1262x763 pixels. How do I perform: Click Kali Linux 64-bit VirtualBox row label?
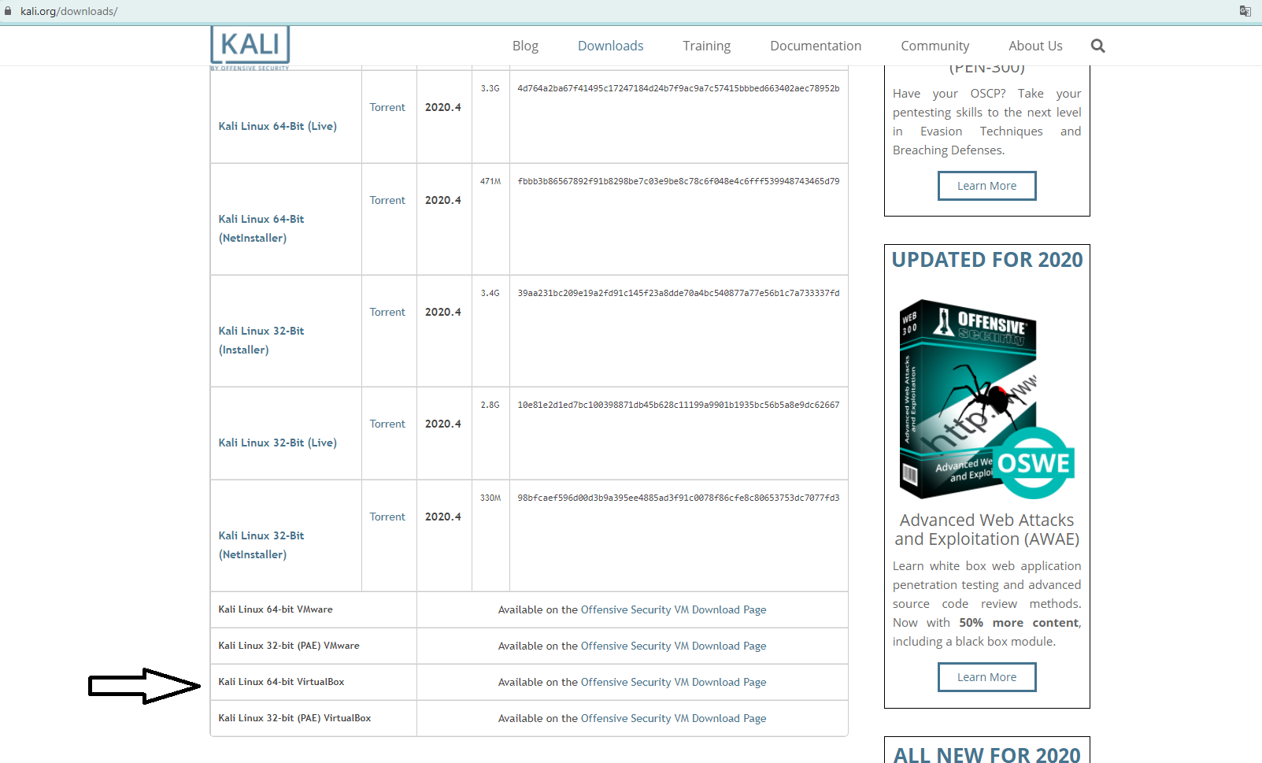(281, 682)
